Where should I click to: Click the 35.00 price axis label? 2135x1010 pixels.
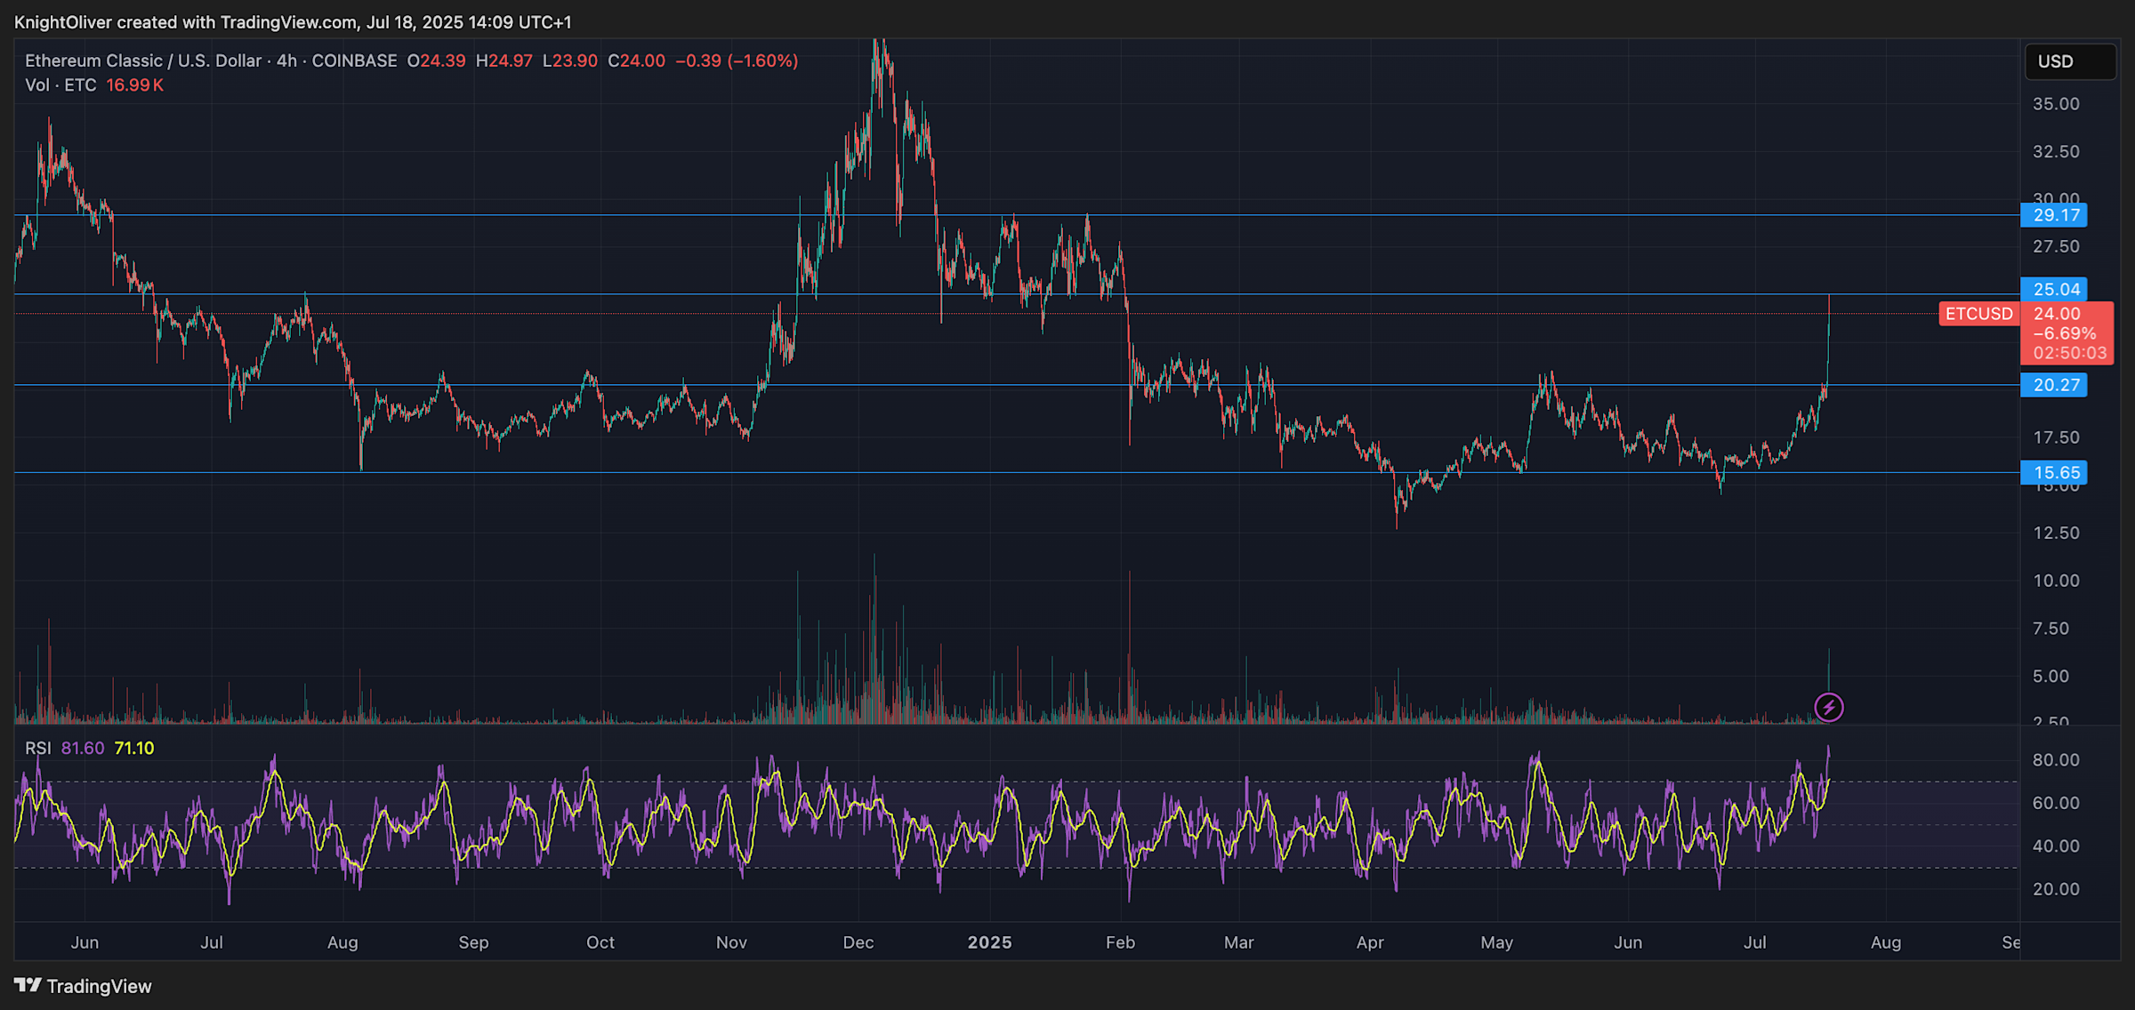(x=2056, y=104)
